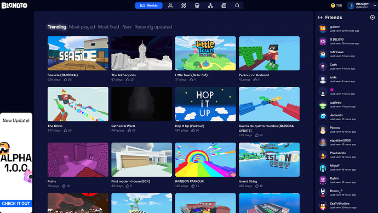Open Little Town(Beta: 0.3) title link

(x=191, y=75)
